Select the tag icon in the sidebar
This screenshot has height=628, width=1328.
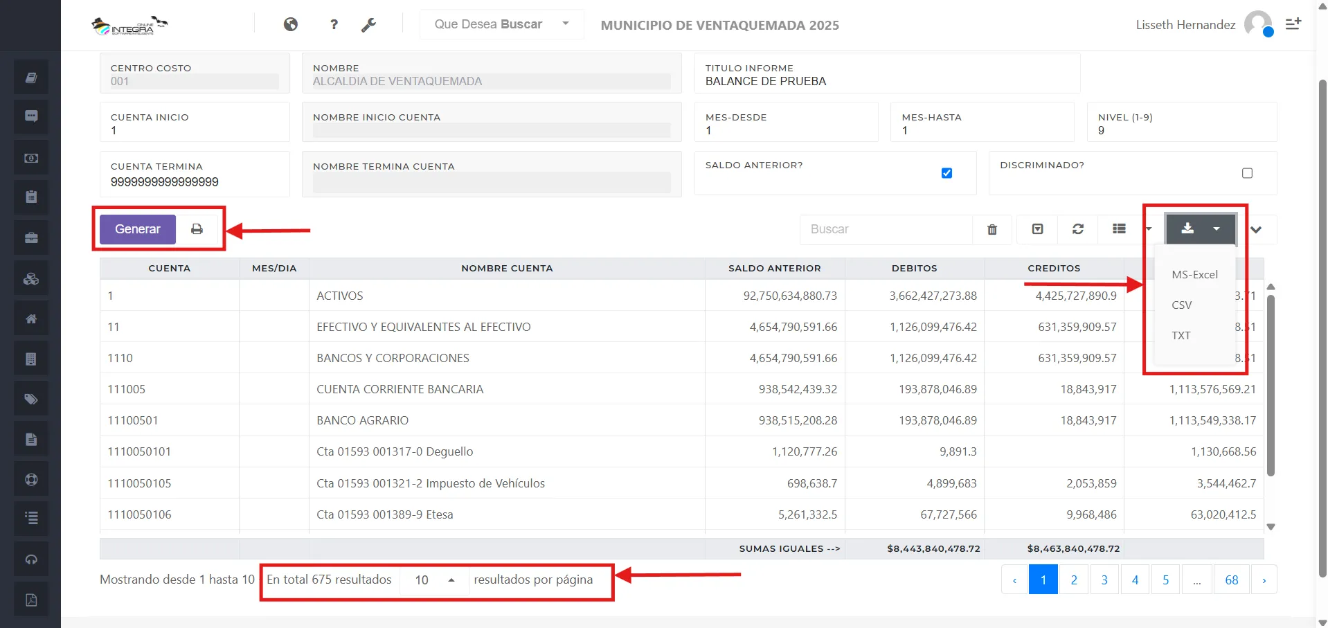(x=30, y=398)
